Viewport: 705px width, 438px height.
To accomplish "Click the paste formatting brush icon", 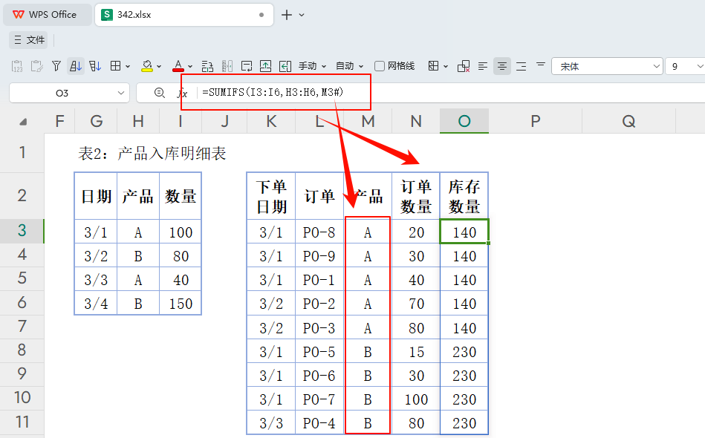I will click(37, 67).
